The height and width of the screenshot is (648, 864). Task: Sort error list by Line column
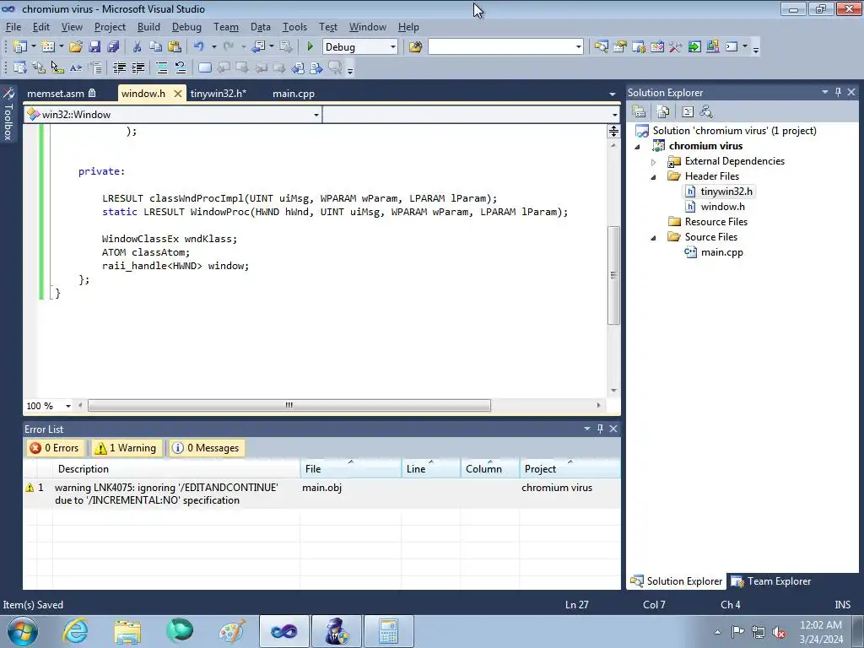(431, 469)
